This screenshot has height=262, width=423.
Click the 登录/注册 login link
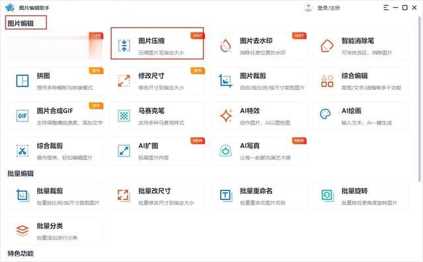(328, 8)
